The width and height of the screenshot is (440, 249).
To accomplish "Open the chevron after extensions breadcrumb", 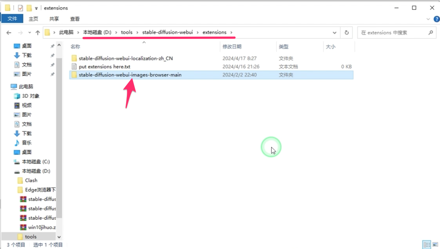I will 231,32.
